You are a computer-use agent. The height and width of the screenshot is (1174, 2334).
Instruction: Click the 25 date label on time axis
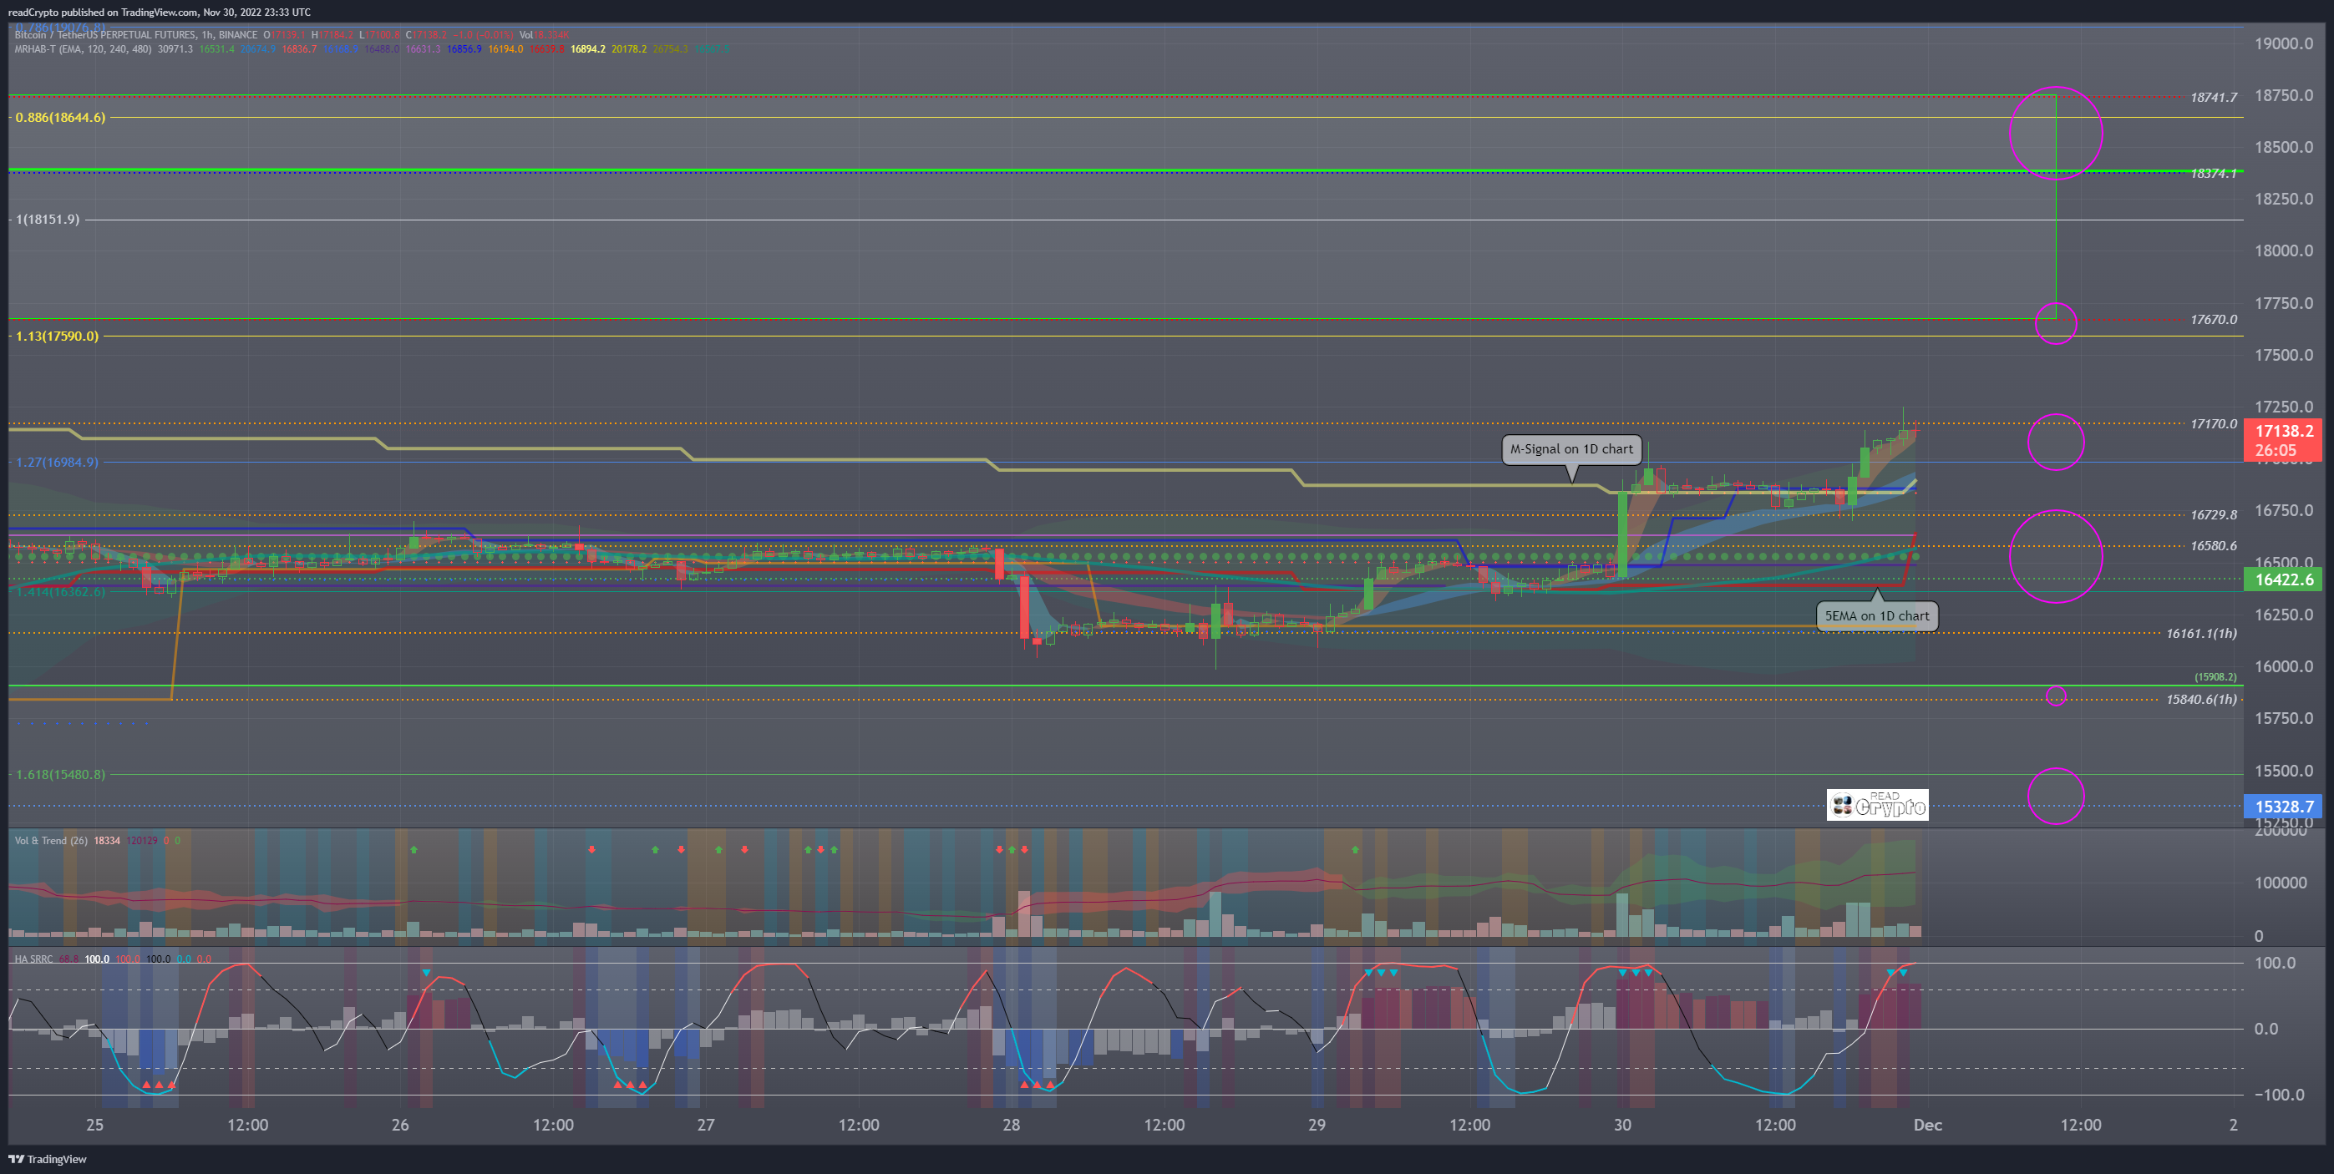tap(94, 1125)
